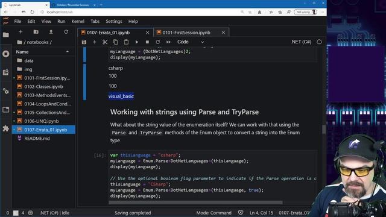Go back in the browser
The image size is (386, 217).
coord(5,12)
